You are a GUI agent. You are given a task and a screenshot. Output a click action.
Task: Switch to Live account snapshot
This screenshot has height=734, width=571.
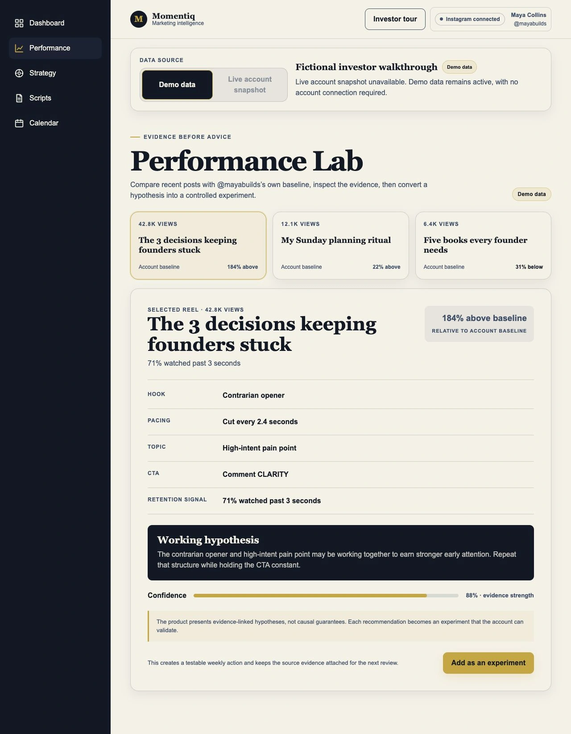(250, 85)
